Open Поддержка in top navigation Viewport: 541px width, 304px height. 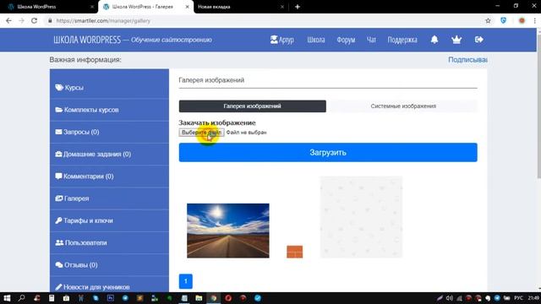[x=402, y=40]
